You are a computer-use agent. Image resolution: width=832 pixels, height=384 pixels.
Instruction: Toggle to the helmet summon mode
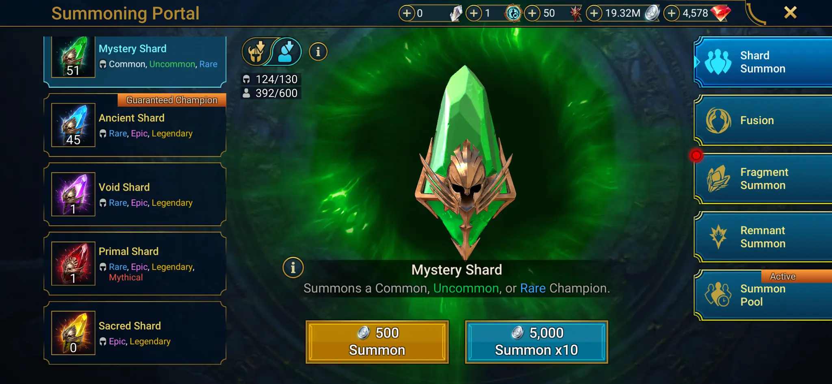257,52
